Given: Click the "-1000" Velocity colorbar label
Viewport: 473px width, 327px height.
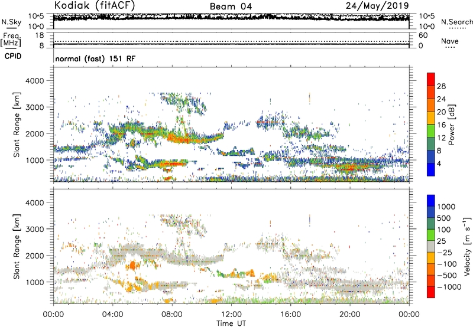Looking at the screenshot, I should (449, 287).
